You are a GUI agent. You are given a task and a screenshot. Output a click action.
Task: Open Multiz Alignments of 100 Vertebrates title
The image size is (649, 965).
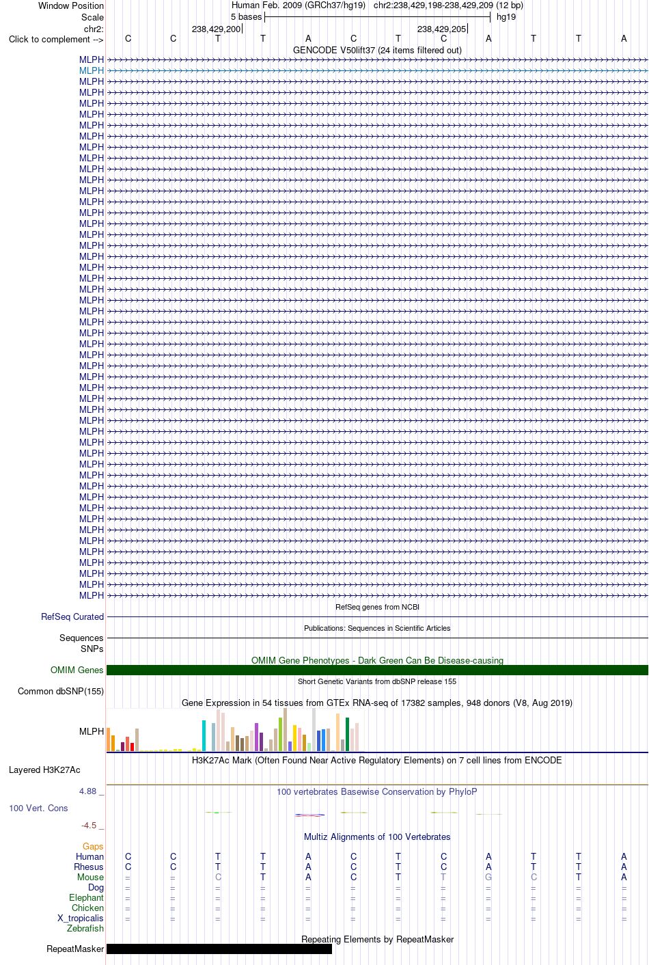(x=377, y=837)
